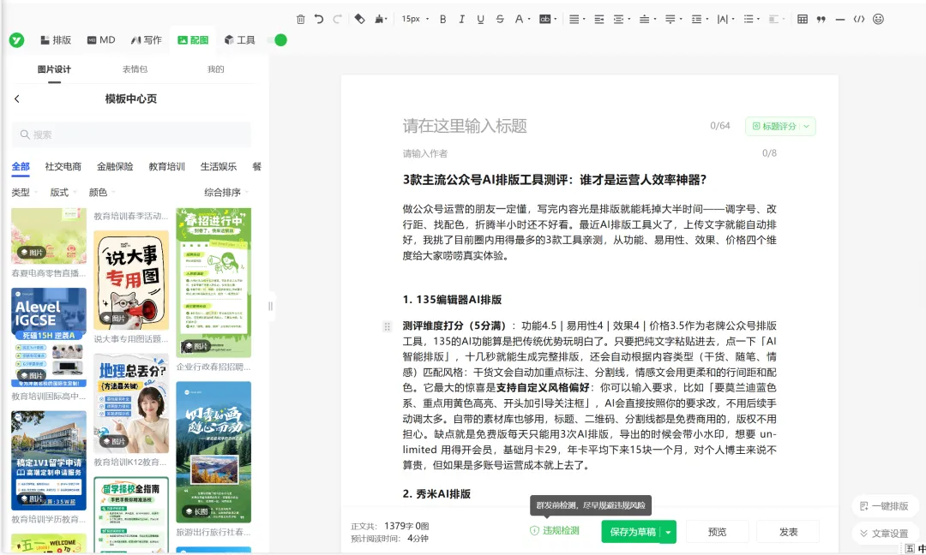The width and height of the screenshot is (926, 555).
Task: Switch to the MD tab
Action: [x=101, y=40]
